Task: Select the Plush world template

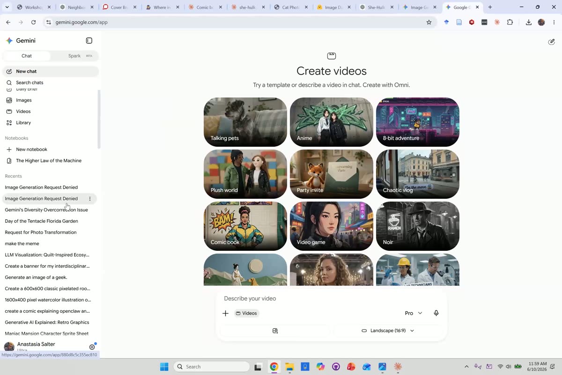Action: [x=245, y=174]
